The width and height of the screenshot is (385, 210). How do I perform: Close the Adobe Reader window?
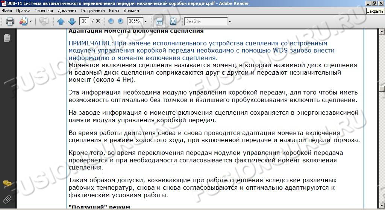(x=380, y=3)
